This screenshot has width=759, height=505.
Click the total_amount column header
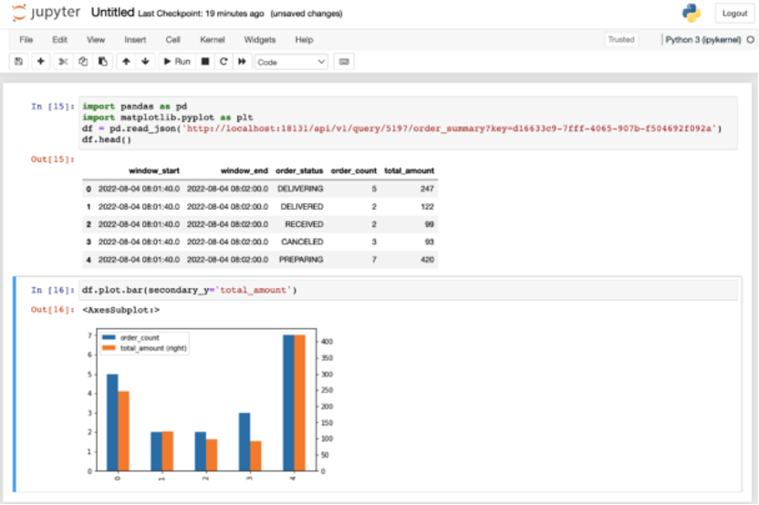tap(409, 170)
